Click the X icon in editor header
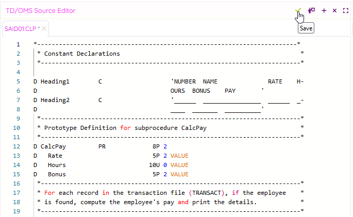 [334, 10]
